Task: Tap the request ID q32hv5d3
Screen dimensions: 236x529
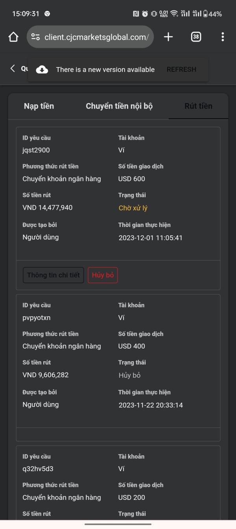Action: pyautogui.click(x=38, y=469)
